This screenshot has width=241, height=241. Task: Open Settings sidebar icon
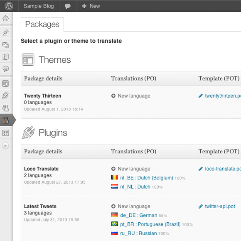pyautogui.click(x=6, y=133)
